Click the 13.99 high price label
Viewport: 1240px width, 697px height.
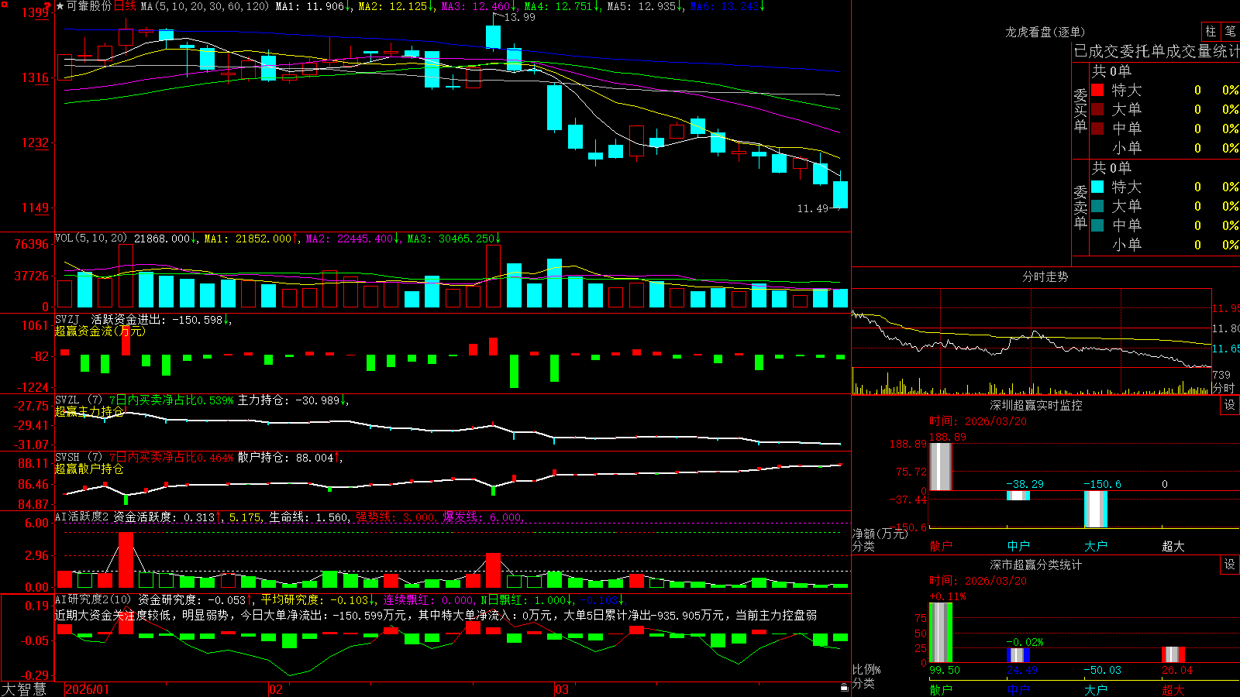(x=519, y=17)
